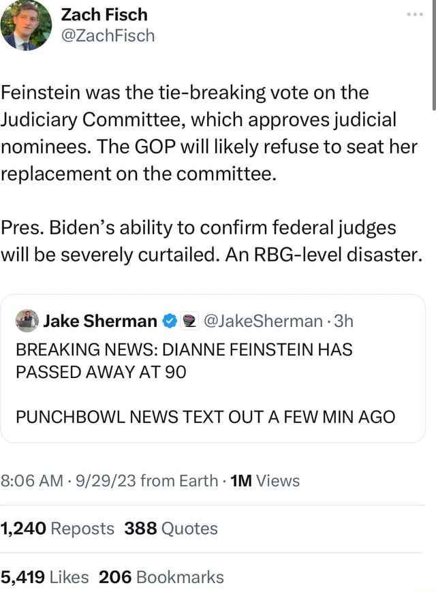Screen dimensions: 436x592
Task: Click Zach Fisch's profile avatar
Action: pos(26,26)
